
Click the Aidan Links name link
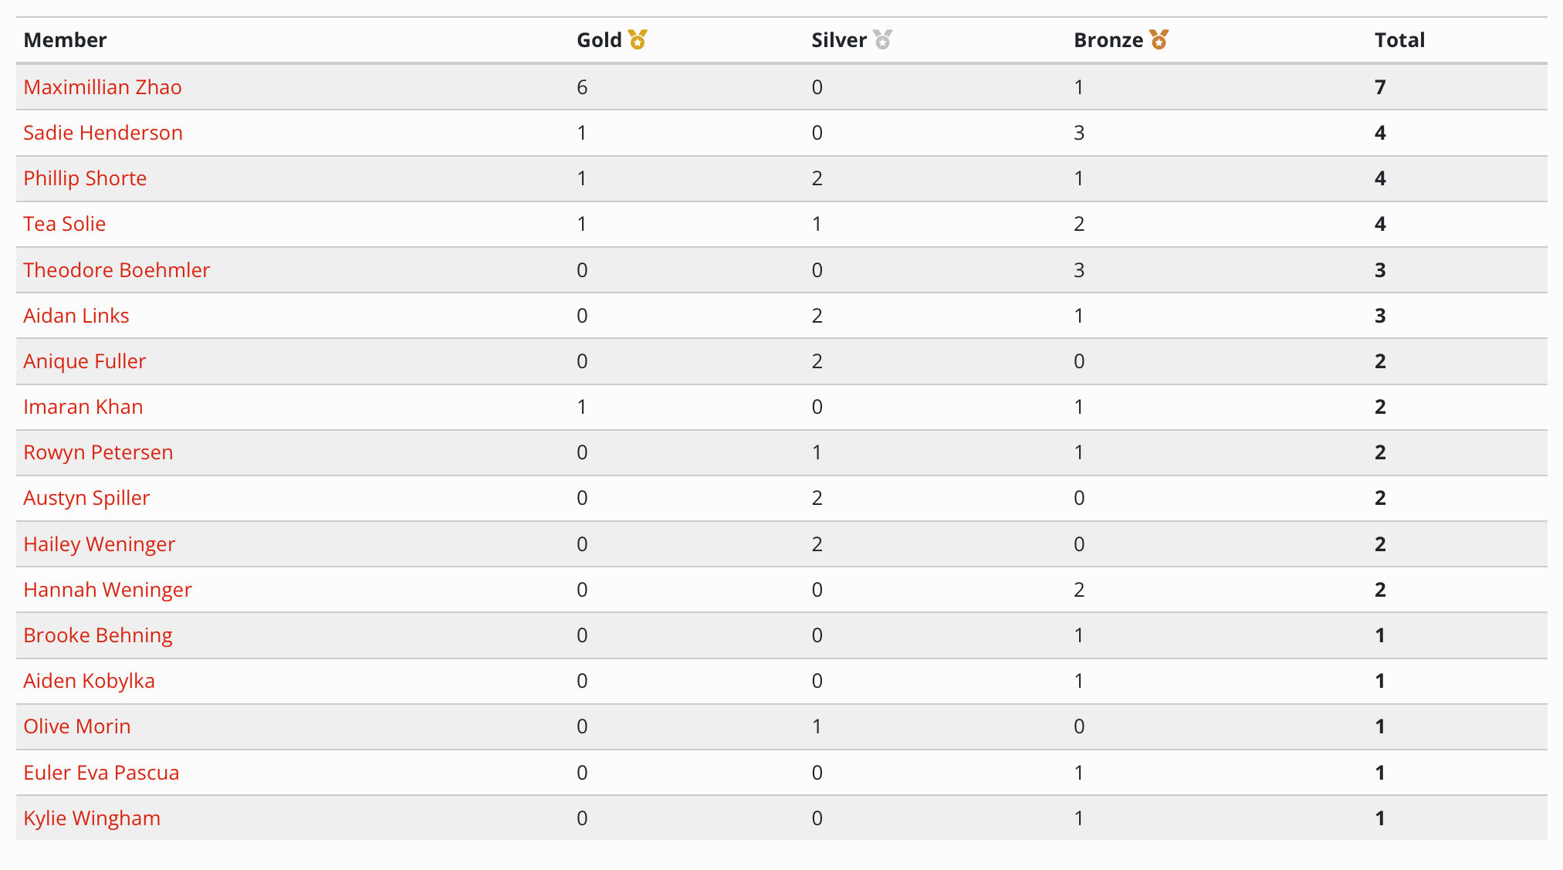76,316
